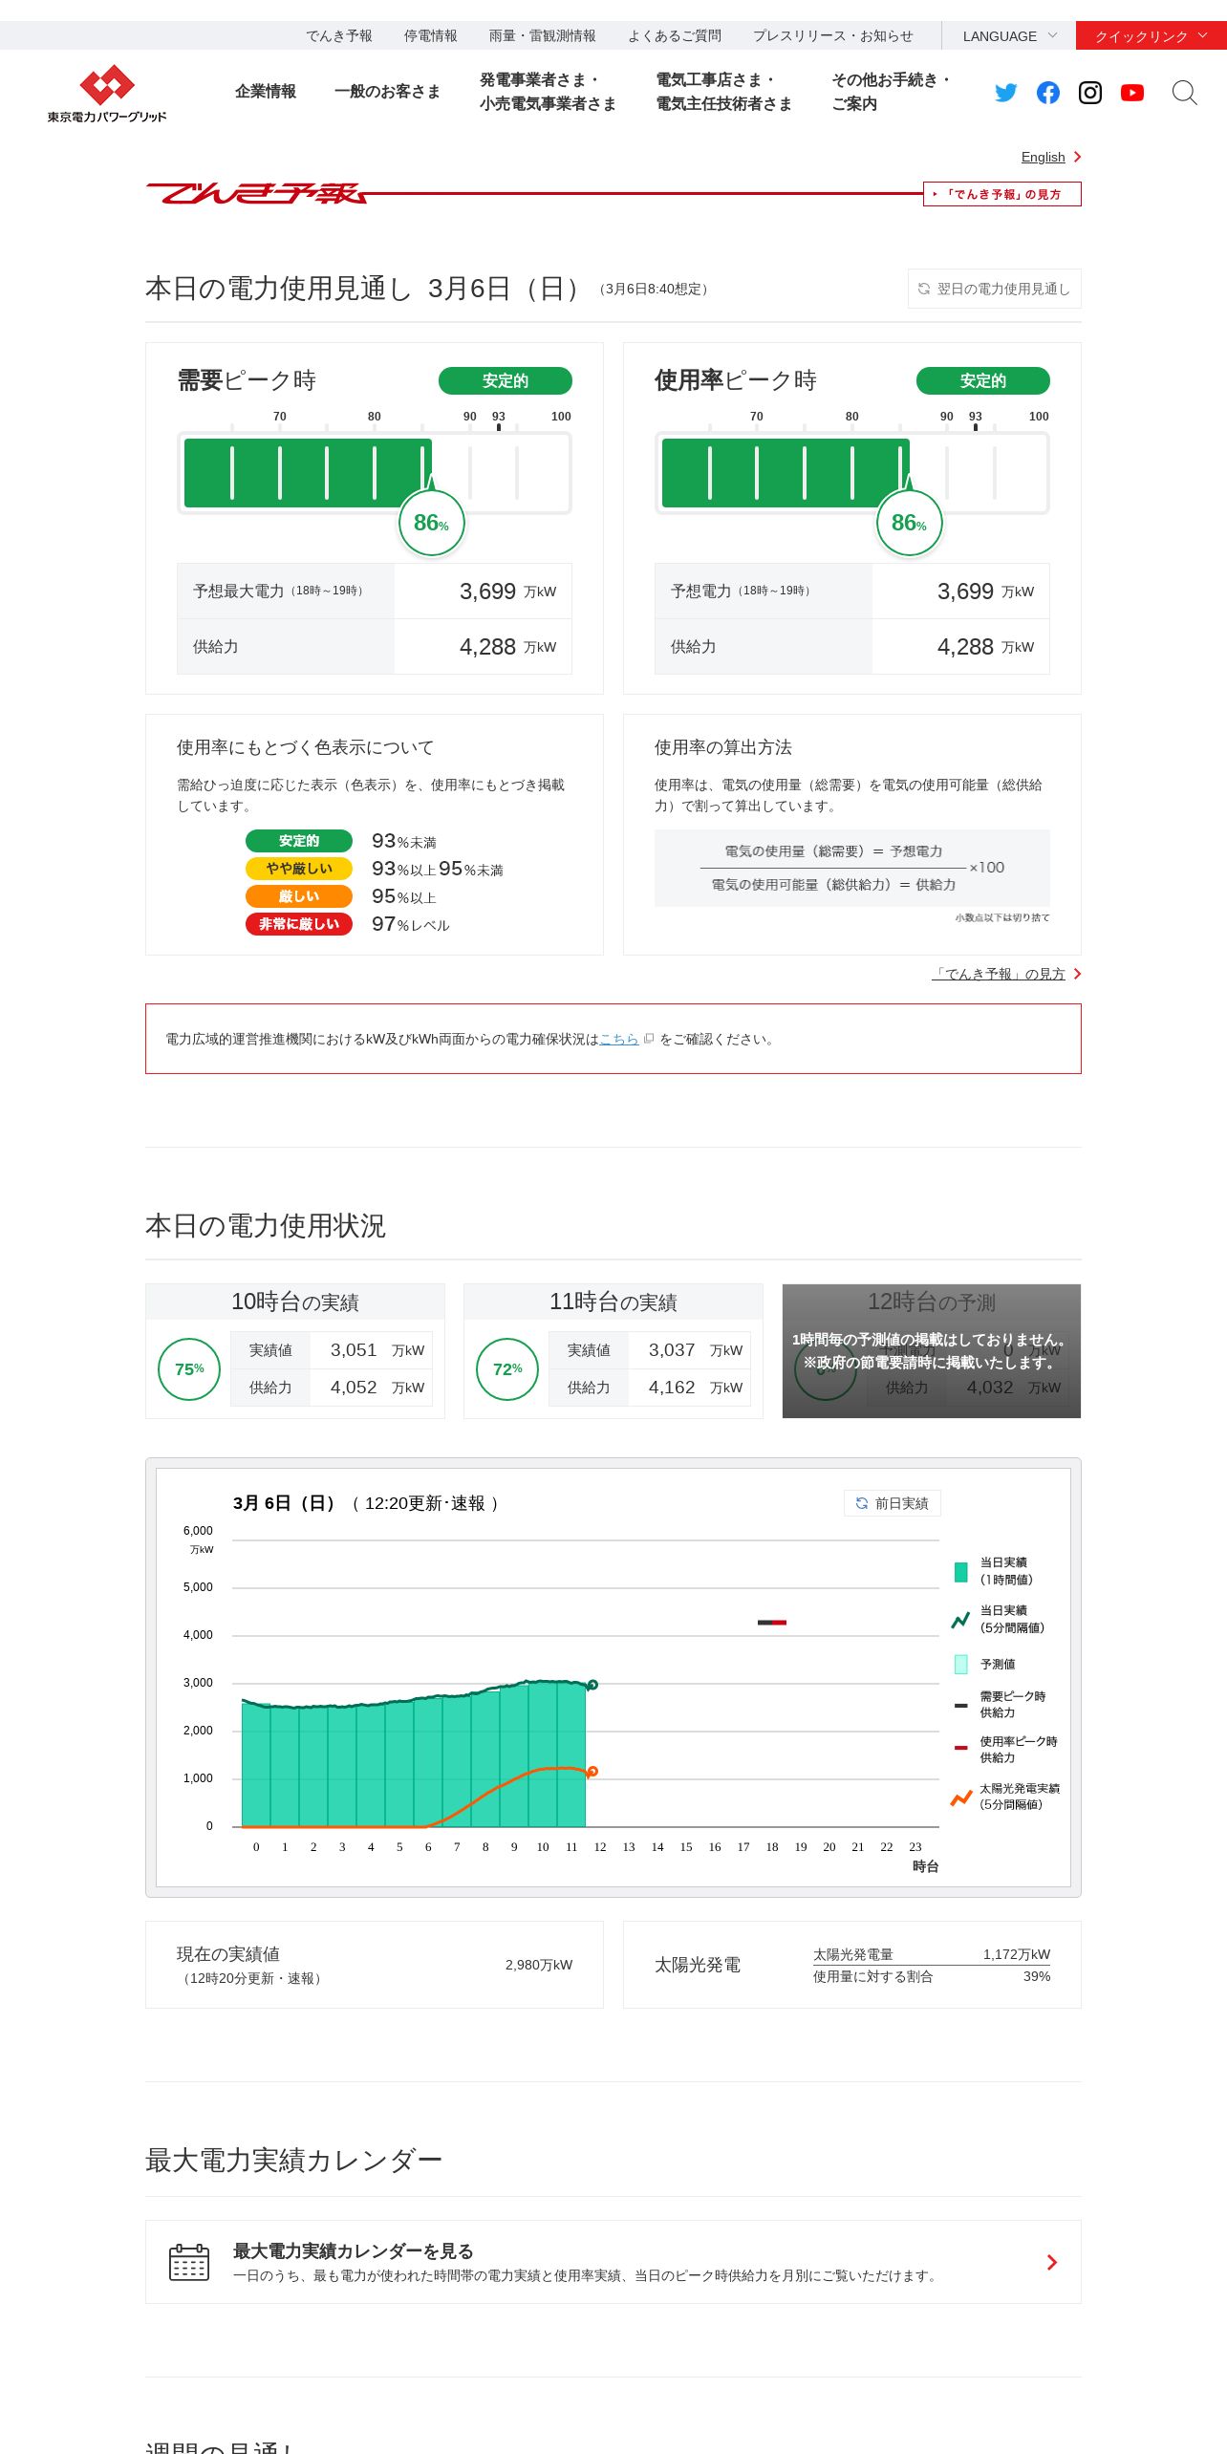Screen dimensions: 1227x2454
Task: Open 停電情報 top link
Action: (x=430, y=35)
